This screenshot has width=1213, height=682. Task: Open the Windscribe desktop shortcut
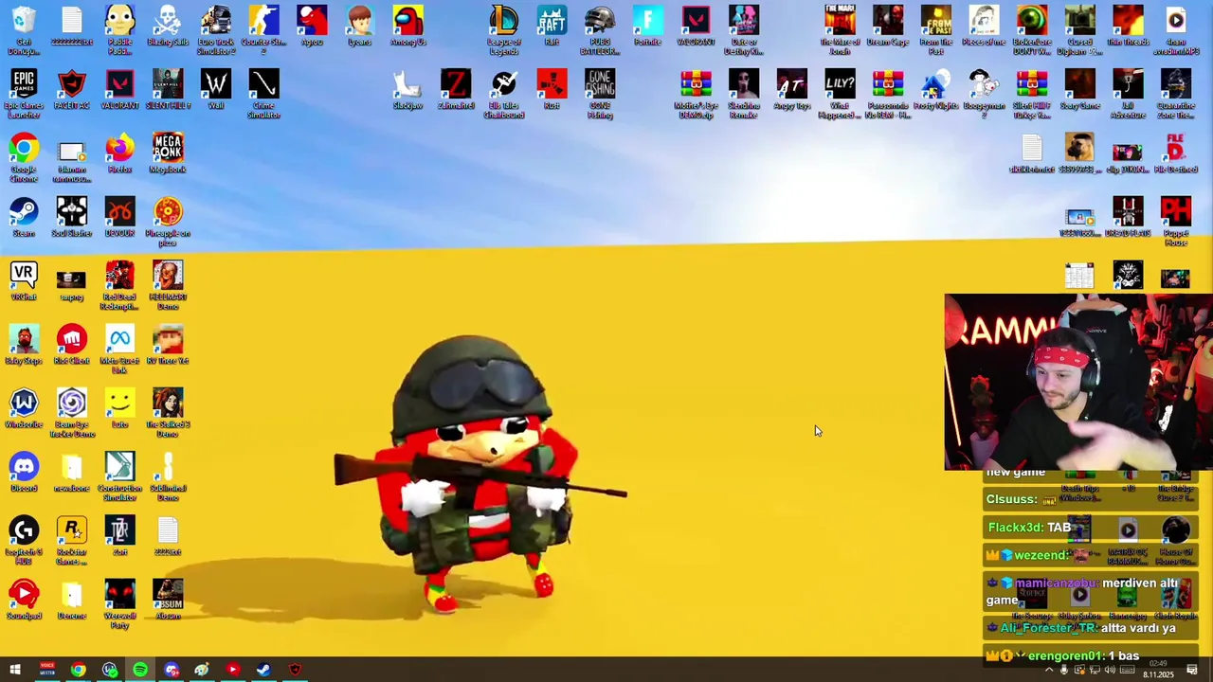tap(24, 408)
